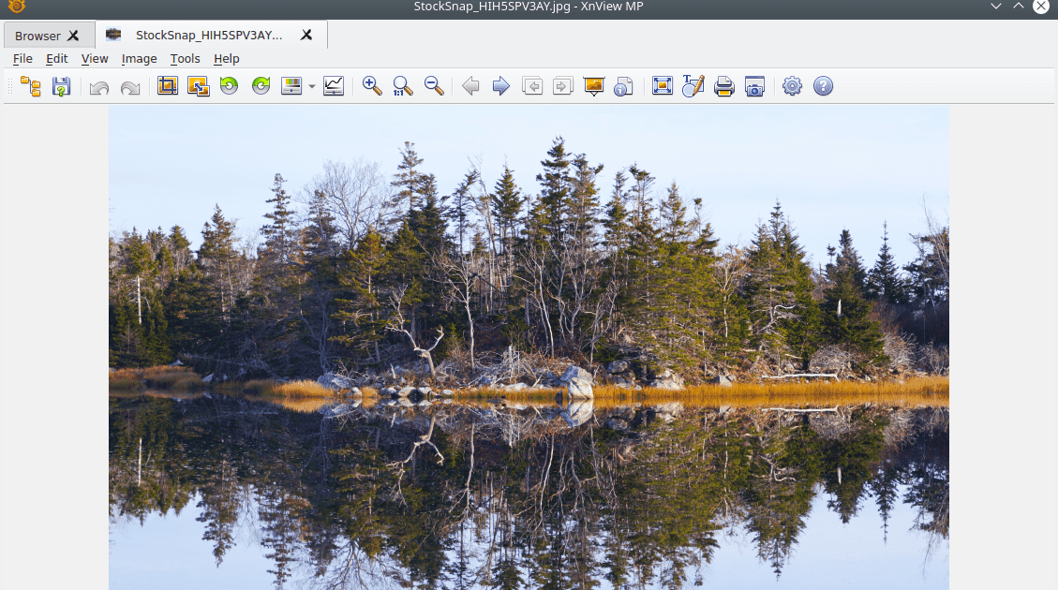Open the Tools menu
The image size is (1058, 590).
click(x=185, y=59)
